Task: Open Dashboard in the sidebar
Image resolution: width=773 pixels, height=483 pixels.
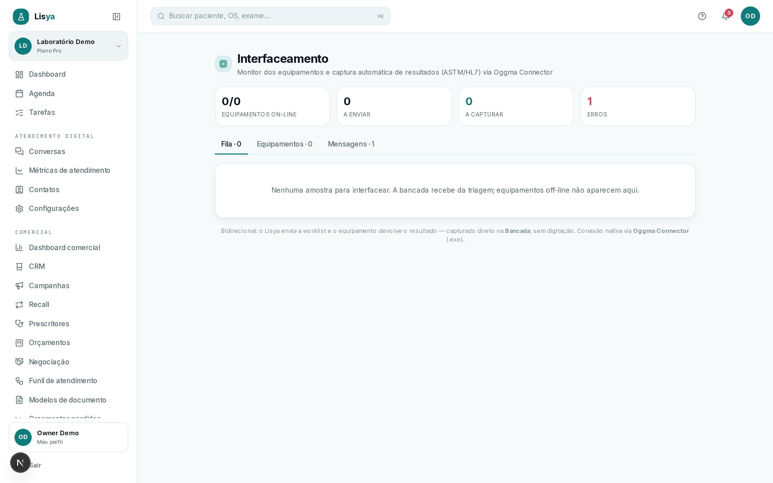Action: [x=68, y=74]
